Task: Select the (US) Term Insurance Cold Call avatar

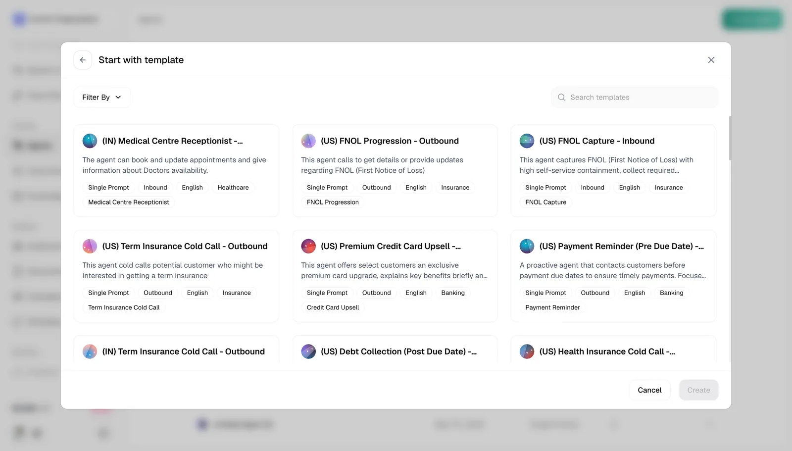Action: (x=90, y=246)
